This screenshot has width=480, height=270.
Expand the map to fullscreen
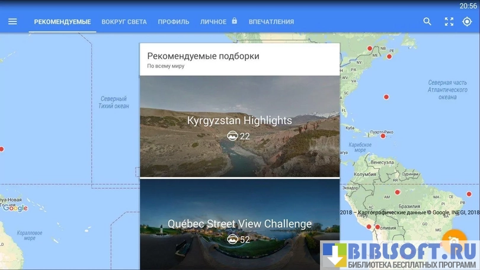click(x=449, y=21)
